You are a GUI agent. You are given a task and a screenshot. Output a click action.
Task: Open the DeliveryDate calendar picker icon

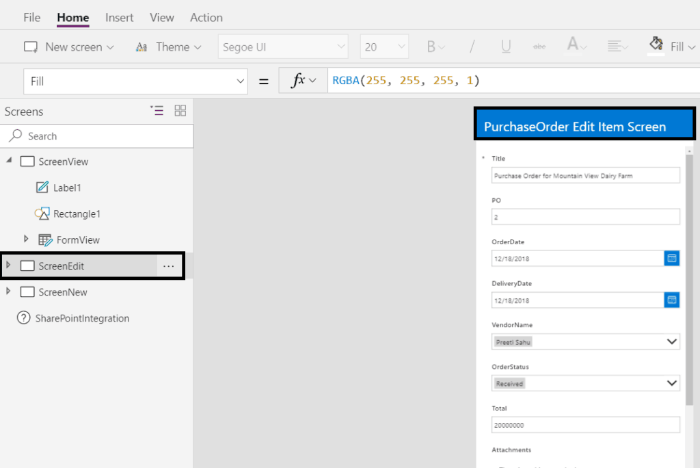(x=672, y=300)
